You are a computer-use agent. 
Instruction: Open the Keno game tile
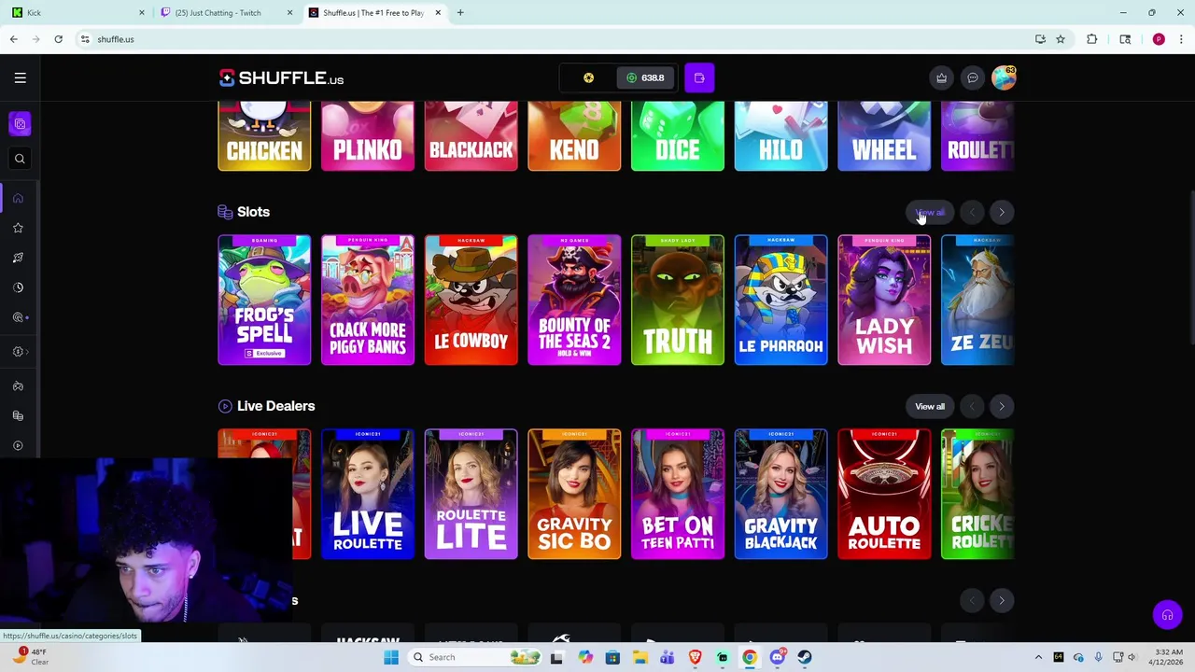tap(574, 136)
